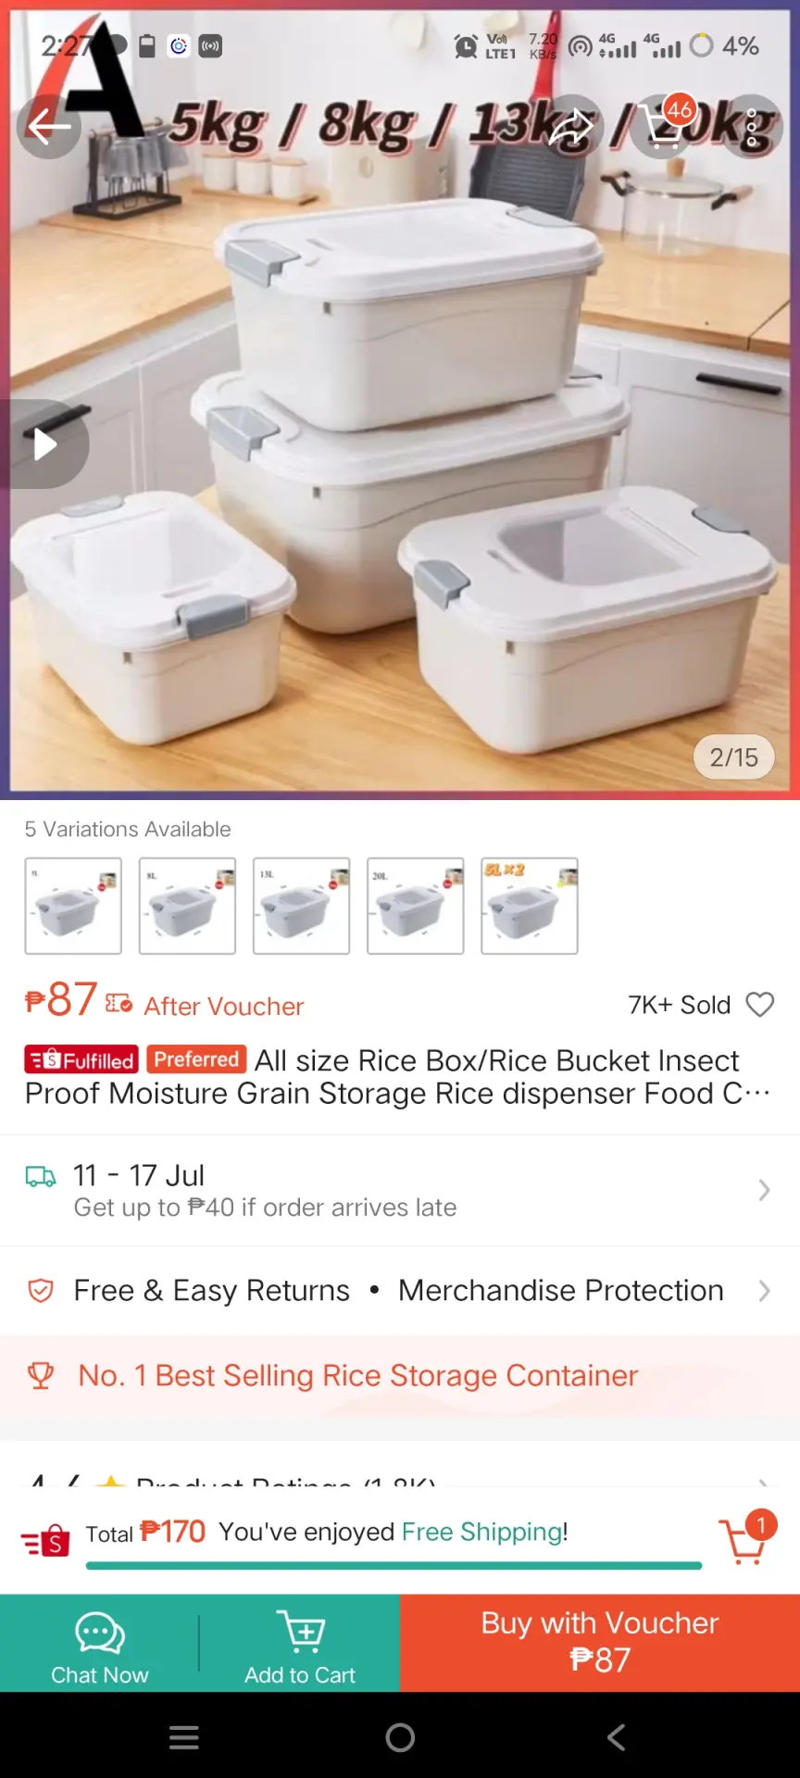Tap the free shipping progress bar
Screen dimensions: 800x1778
(394, 1566)
